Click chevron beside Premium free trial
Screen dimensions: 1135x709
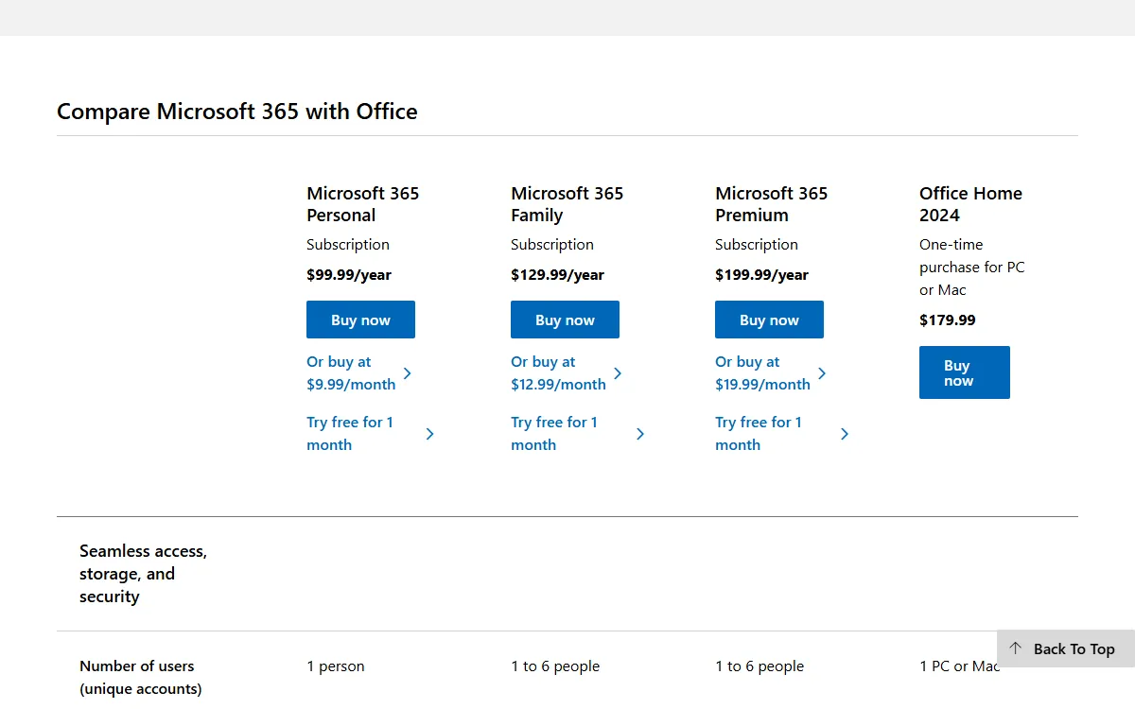tap(845, 434)
